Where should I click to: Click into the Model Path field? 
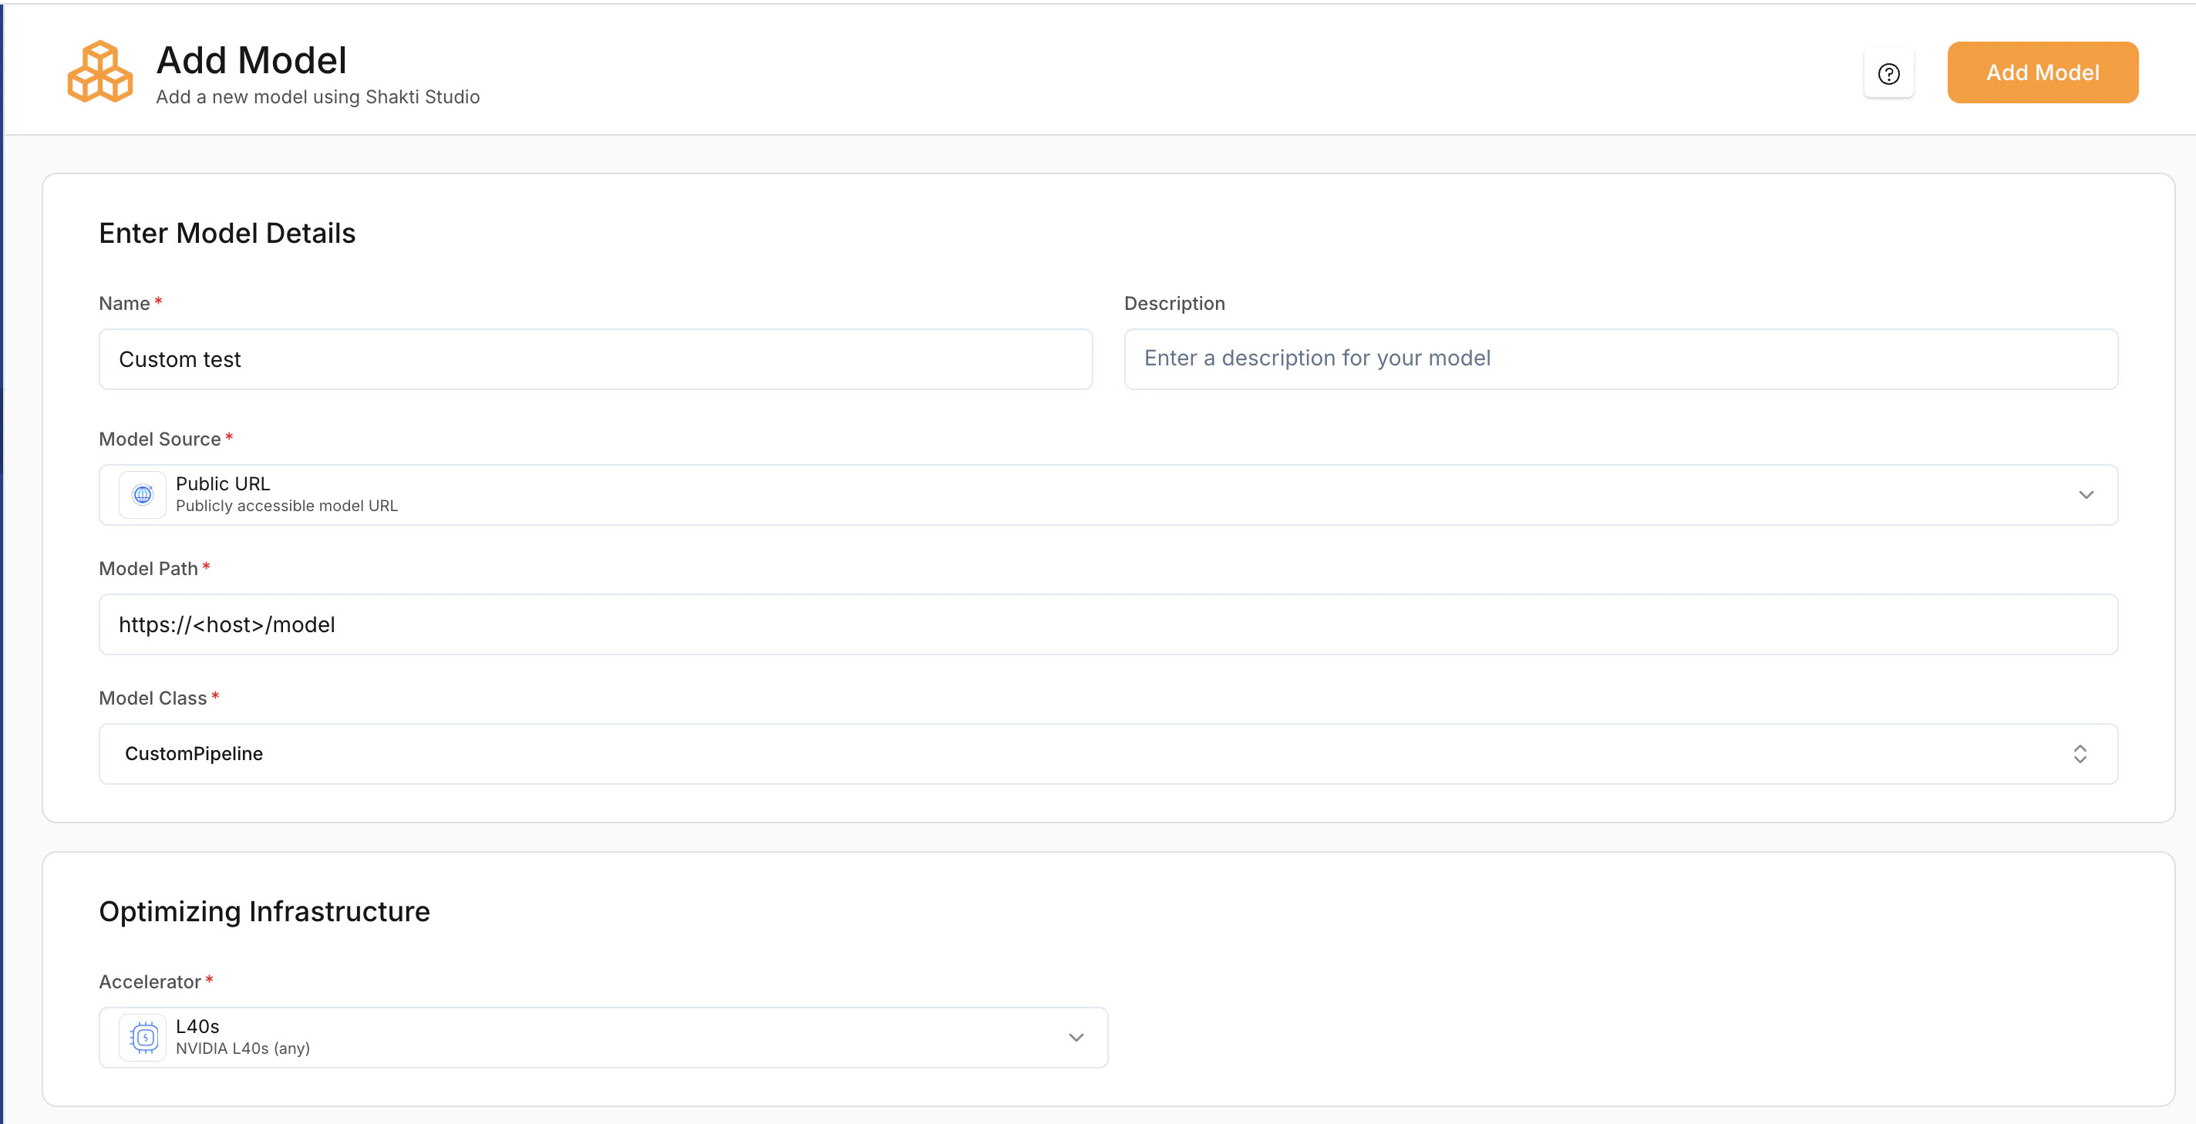tap(1107, 624)
